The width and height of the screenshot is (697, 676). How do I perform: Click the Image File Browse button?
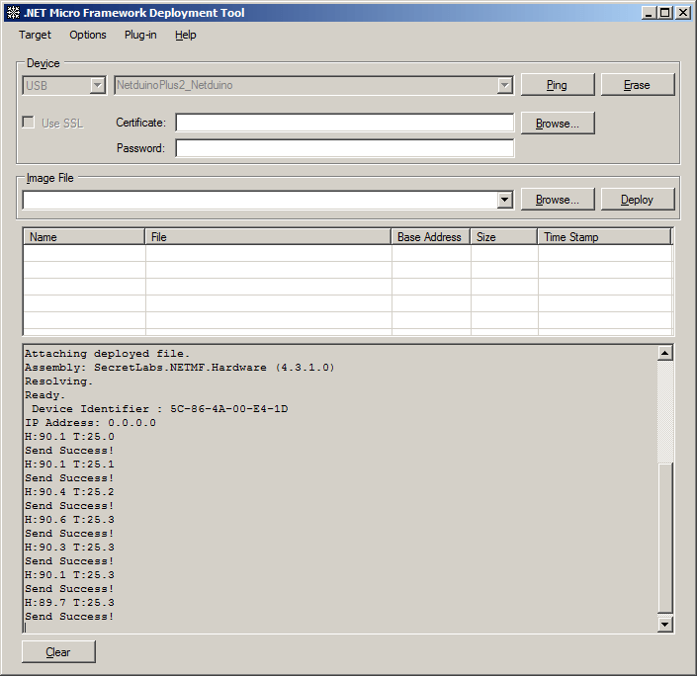point(558,200)
